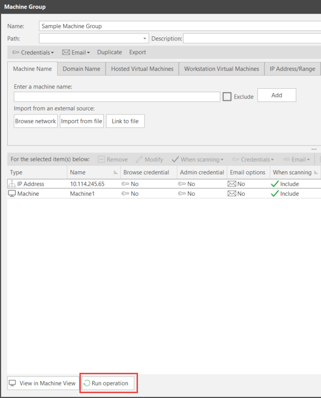Click the browse credential key icon for Machine1
Screen dimensions: 321x398
coord(125,193)
